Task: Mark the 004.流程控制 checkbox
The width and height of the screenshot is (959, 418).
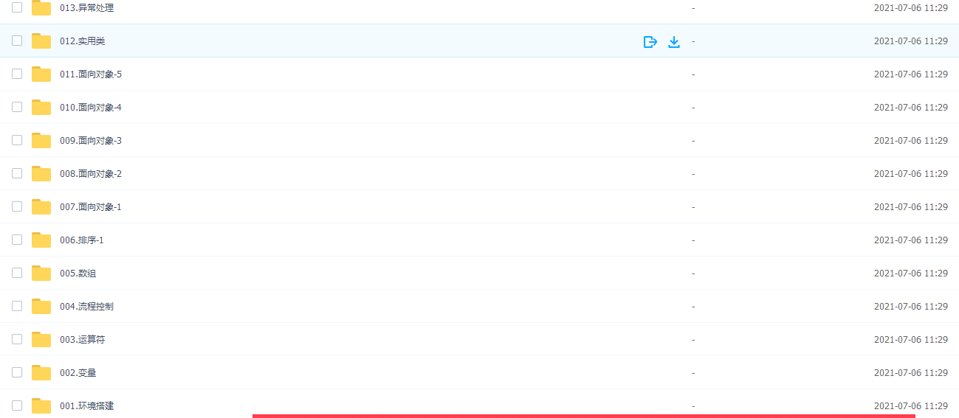Action: click(x=17, y=306)
